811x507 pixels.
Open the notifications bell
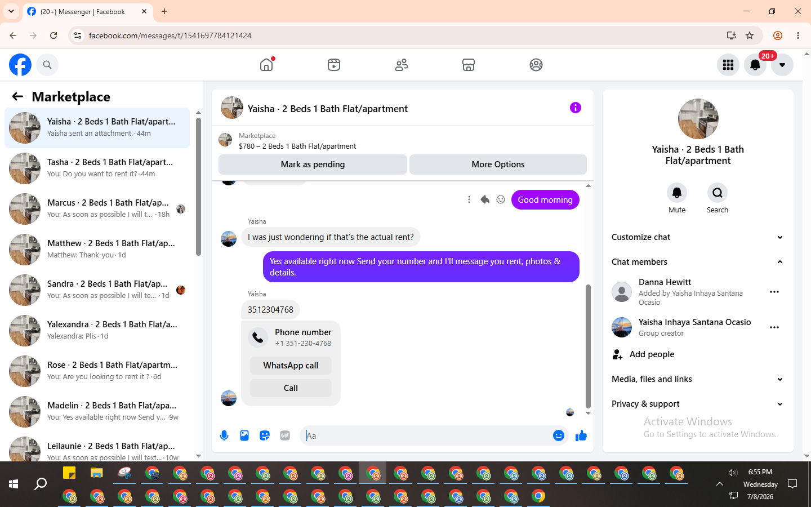pos(755,65)
